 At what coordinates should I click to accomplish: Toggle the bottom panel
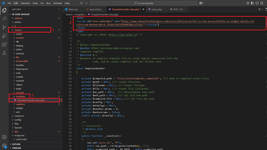point(257,3)
